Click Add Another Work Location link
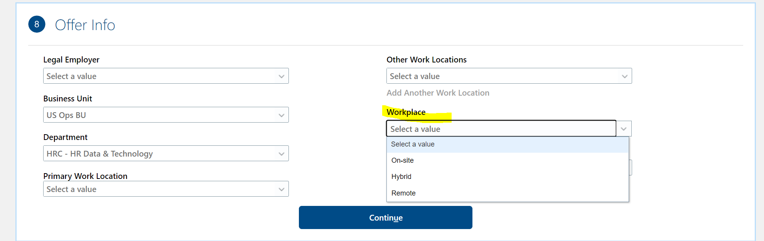 438,93
